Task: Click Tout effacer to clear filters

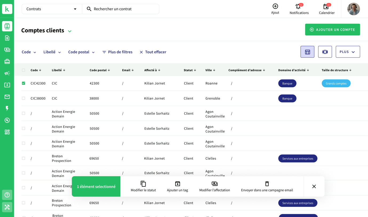Action: (153, 52)
